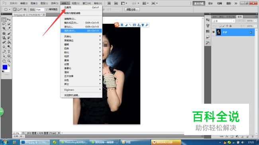Image resolution: width=259 pixels, height=145 pixels.
Task: Switch to the 设计 workspace
Action: point(210,3)
